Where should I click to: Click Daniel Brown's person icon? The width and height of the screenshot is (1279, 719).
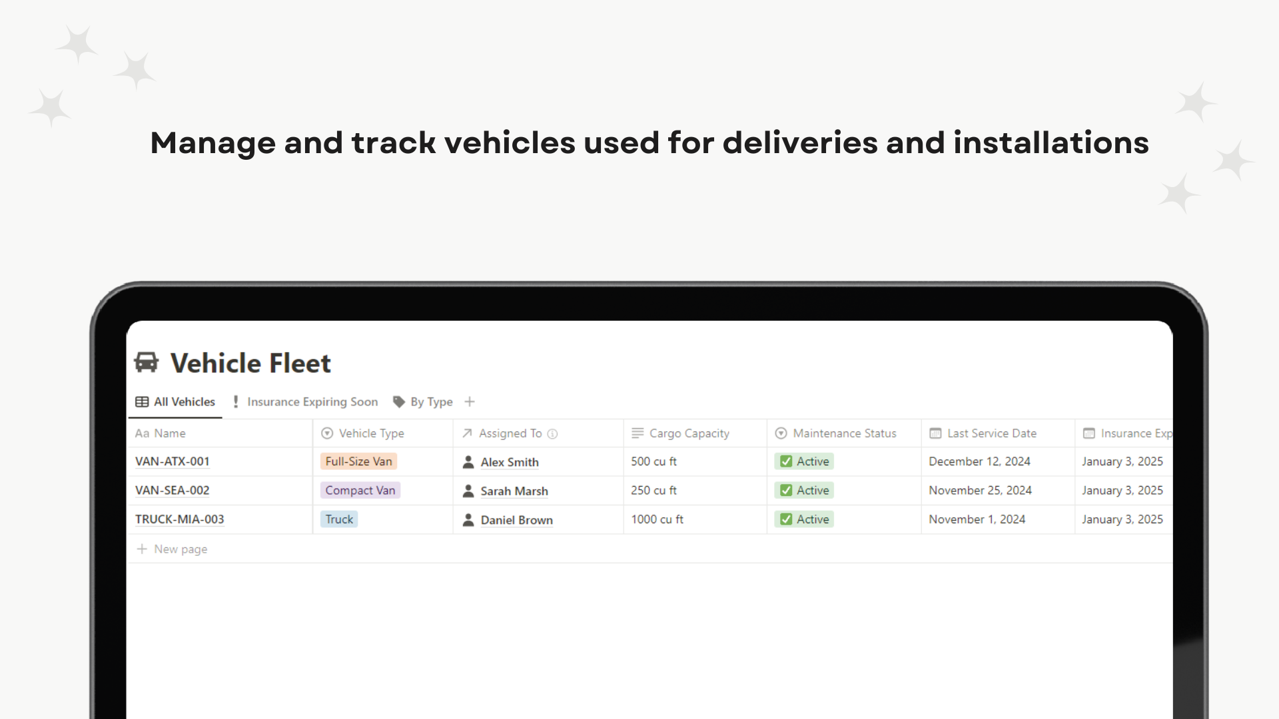click(x=468, y=520)
